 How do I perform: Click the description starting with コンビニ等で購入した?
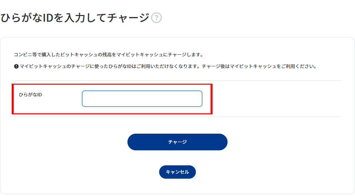point(108,54)
